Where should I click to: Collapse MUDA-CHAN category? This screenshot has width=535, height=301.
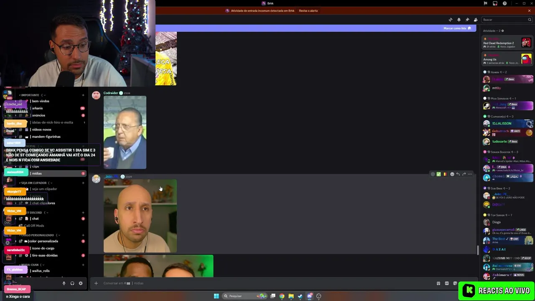pos(31,265)
